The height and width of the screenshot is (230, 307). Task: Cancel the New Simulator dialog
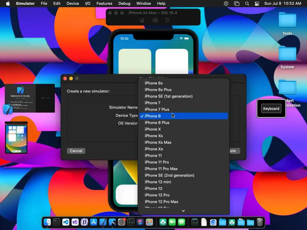[76, 151]
